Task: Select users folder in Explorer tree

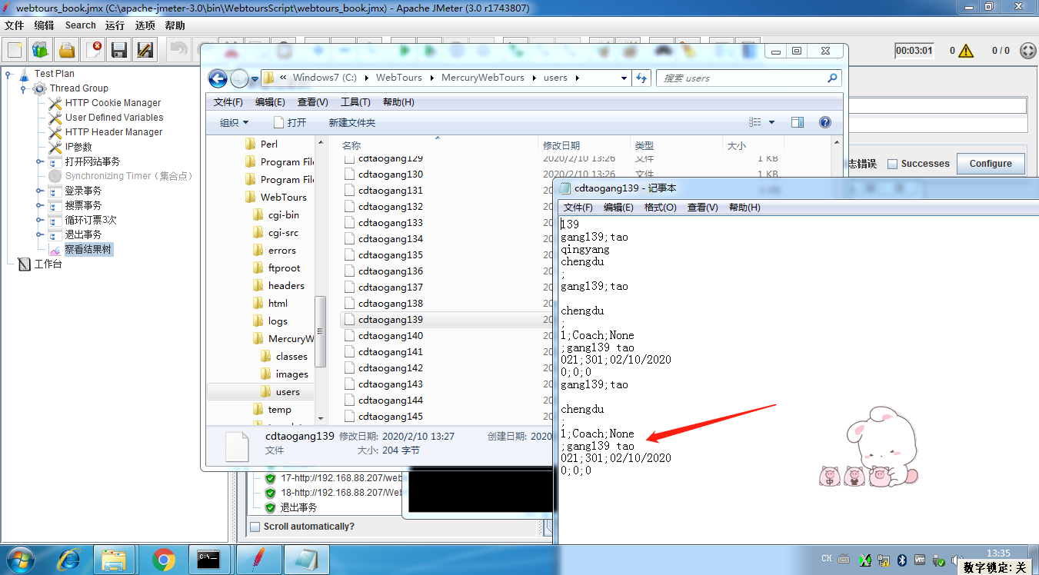Action: [288, 392]
